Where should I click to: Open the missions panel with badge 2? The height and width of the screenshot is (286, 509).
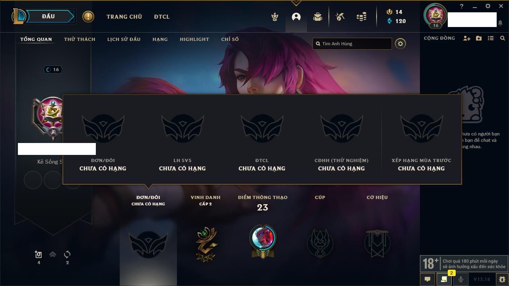444,279
